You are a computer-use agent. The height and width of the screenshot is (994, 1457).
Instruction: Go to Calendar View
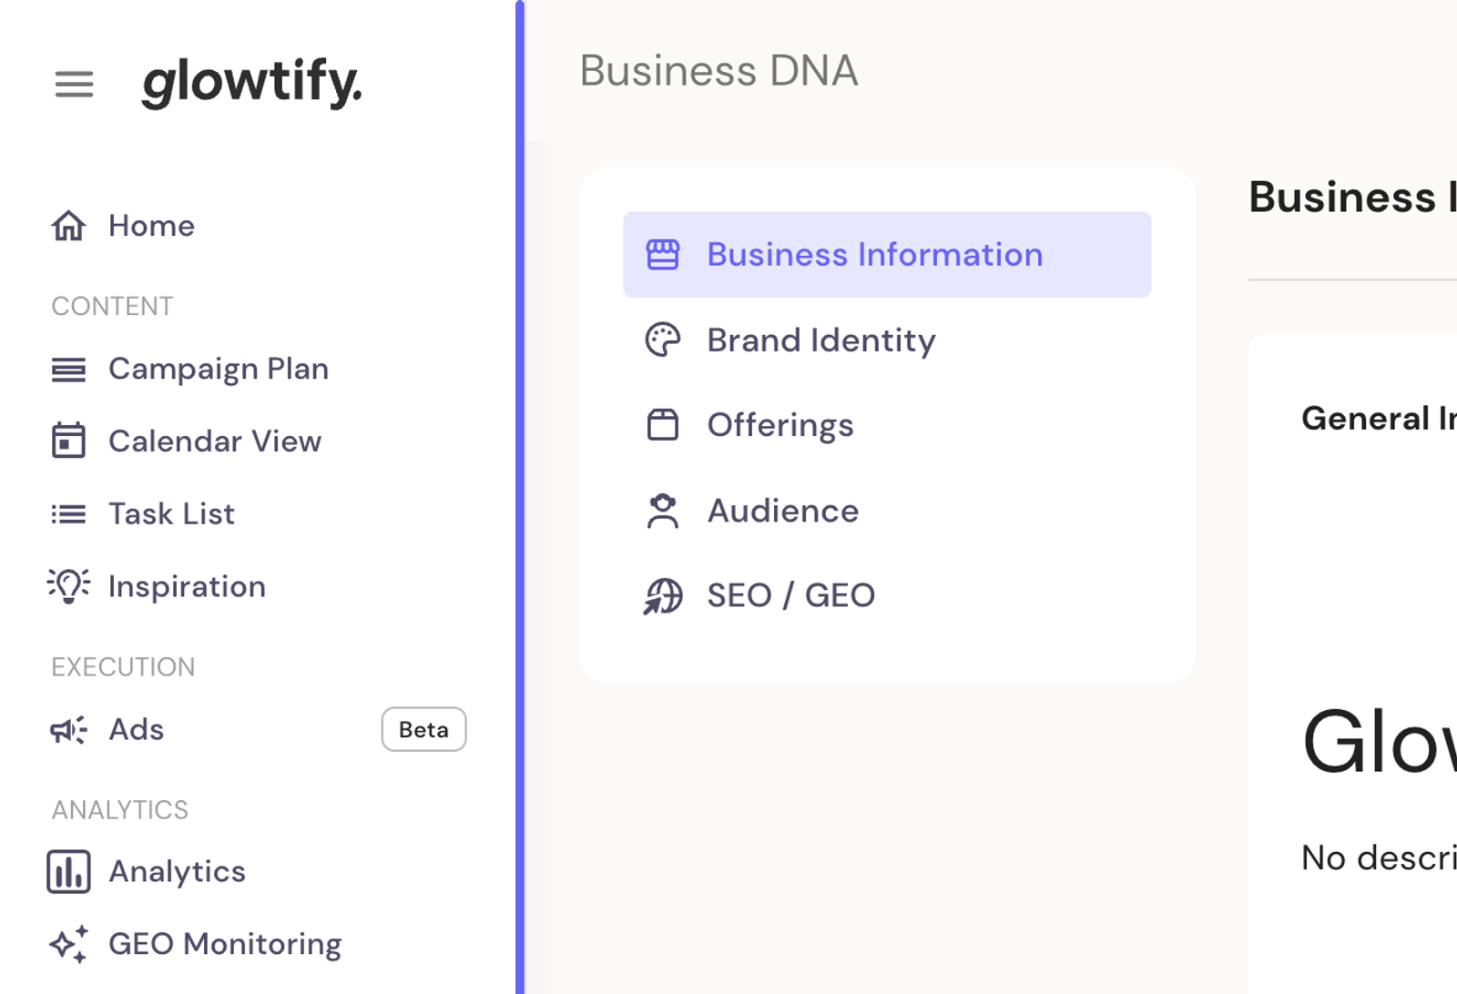[215, 441]
